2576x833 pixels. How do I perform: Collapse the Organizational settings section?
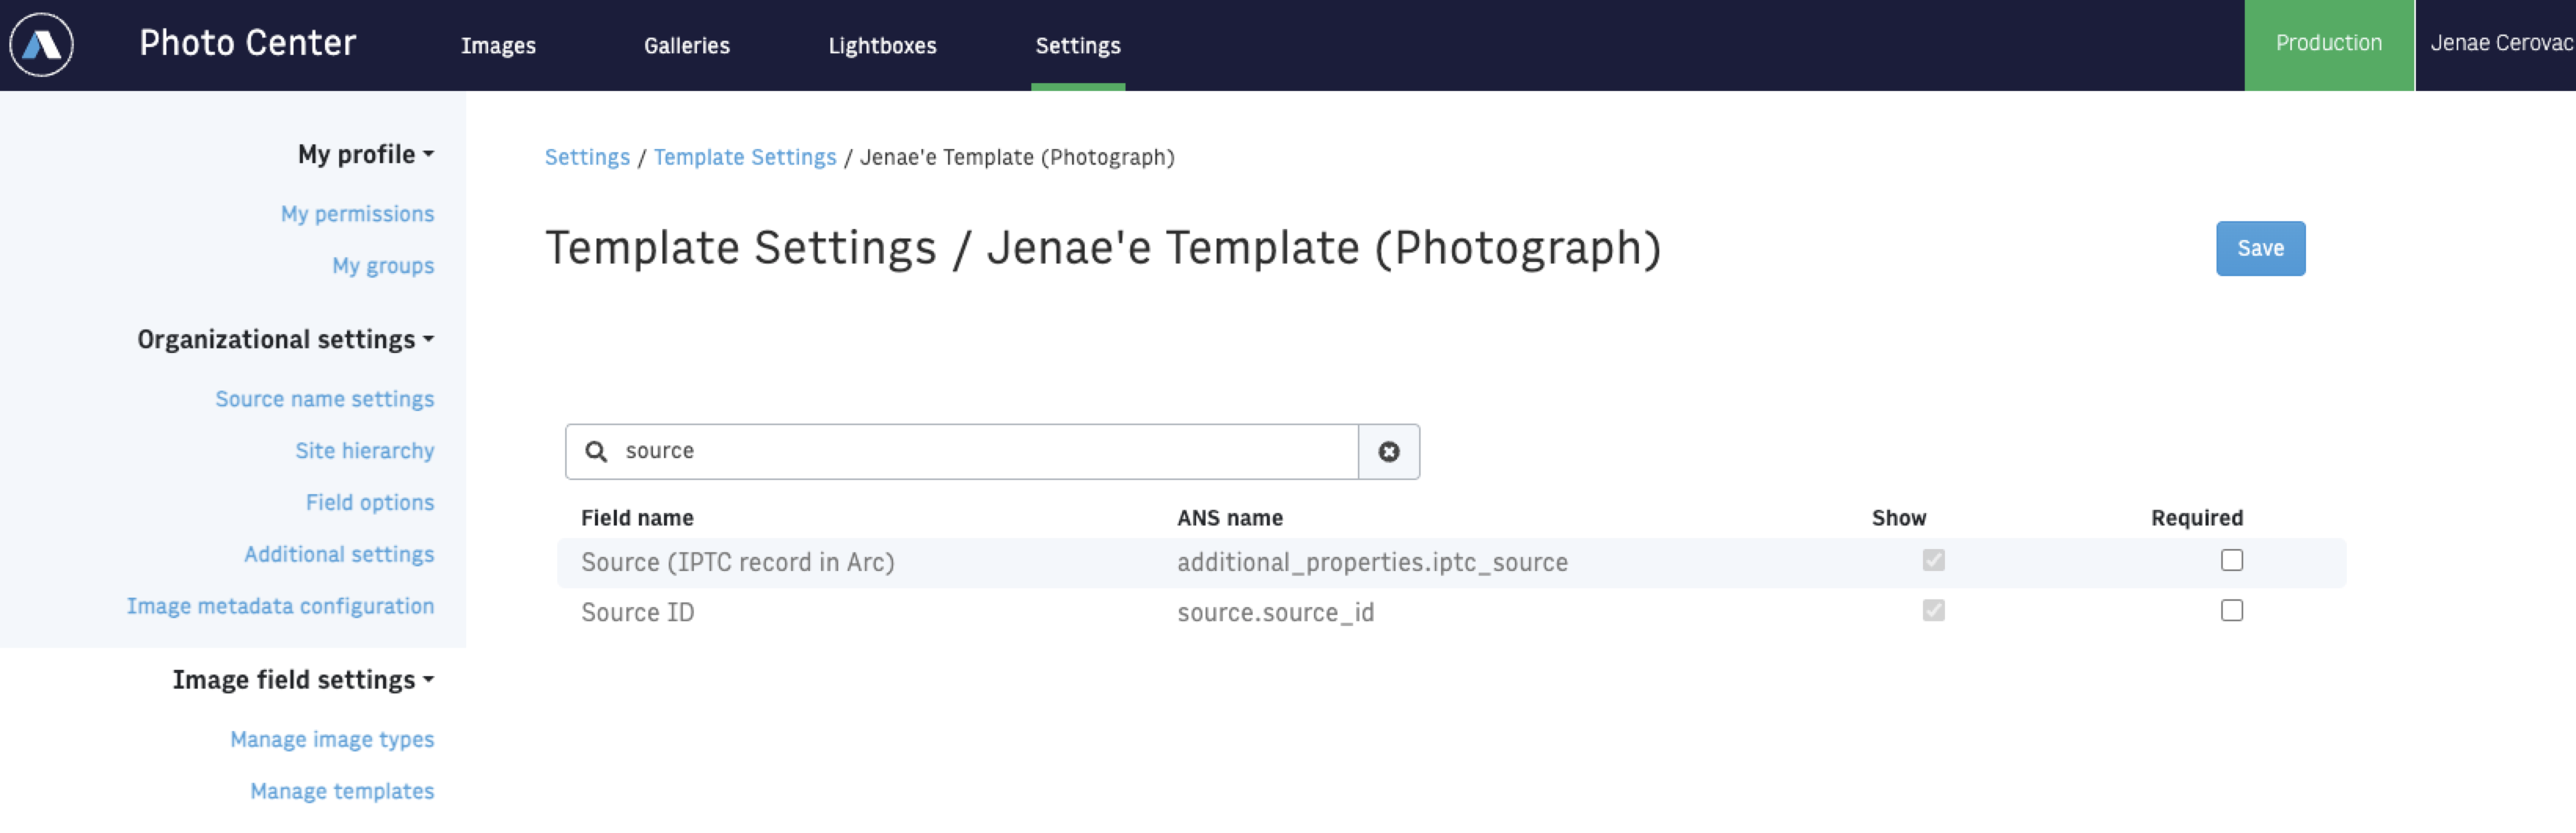[x=286, y=340]
